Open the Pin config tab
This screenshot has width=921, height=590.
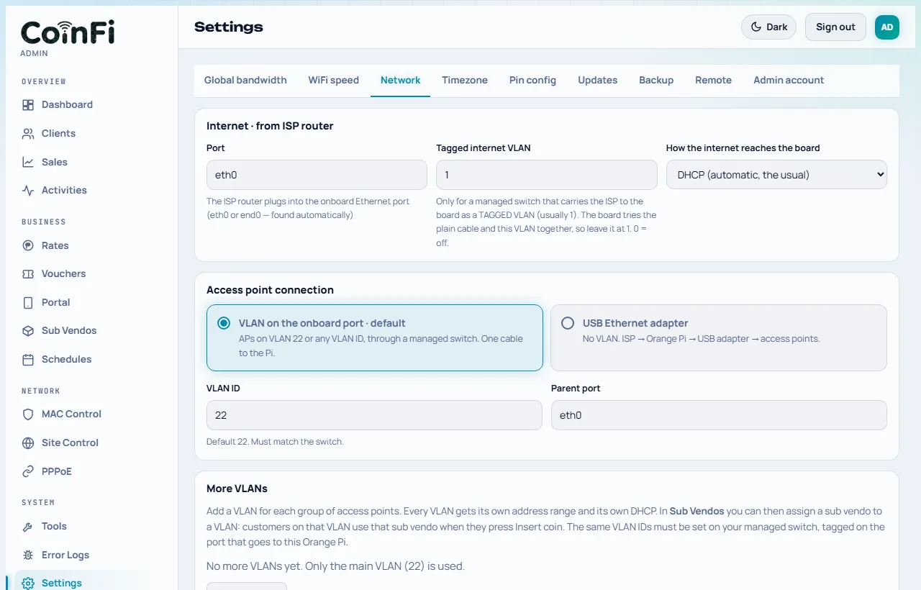coord(532,80)
